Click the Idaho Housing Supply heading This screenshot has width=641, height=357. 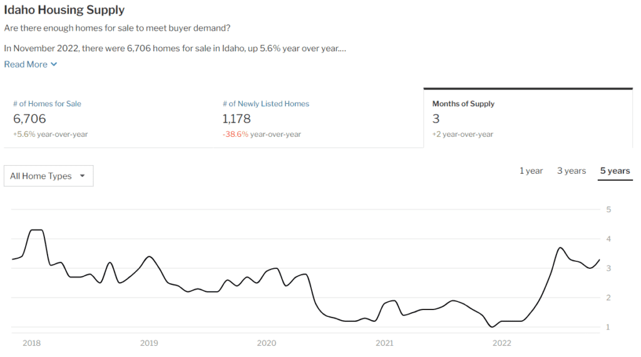(x=64, y=10)
